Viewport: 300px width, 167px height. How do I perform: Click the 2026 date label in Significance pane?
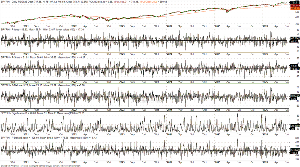click(x=265, y=134)
